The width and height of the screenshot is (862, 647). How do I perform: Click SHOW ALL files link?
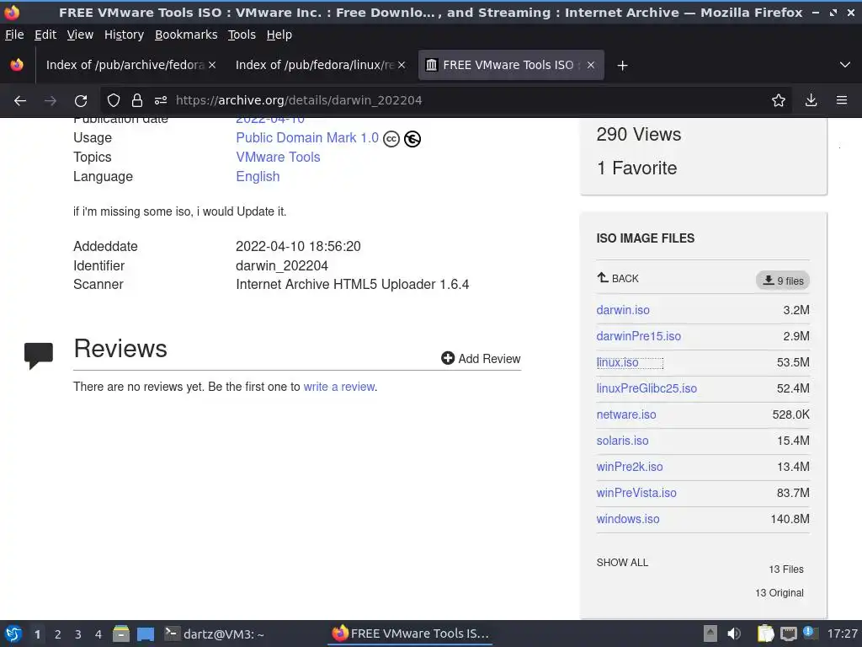(622, 562)
